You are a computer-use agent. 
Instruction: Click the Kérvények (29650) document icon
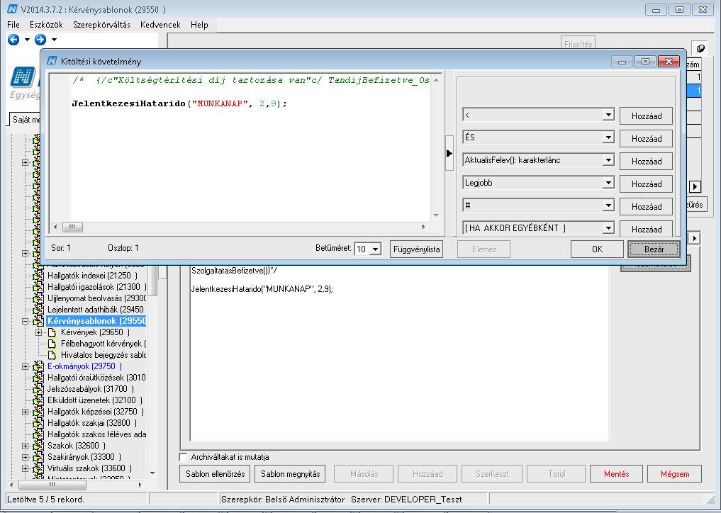click(x=52, y=332)
